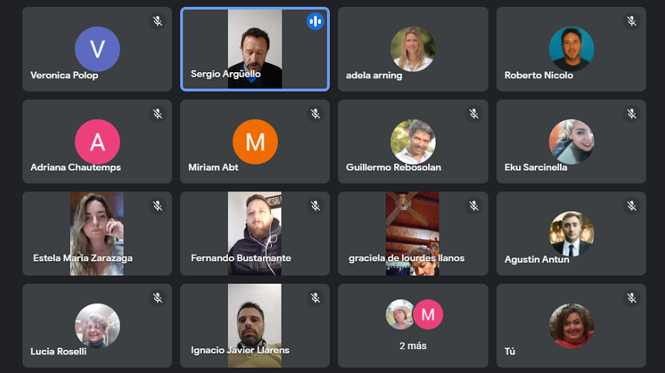Image resolution: width=665 pixels, height=373 pixels.
Task: Click Agustin Antun's muted mic icon
Action: pyautogui.click(x=631, y=205)
